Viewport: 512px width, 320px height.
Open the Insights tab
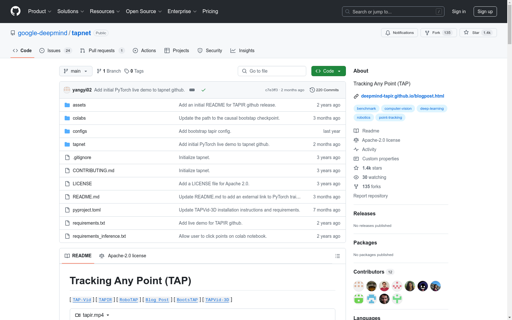point(242,51)
